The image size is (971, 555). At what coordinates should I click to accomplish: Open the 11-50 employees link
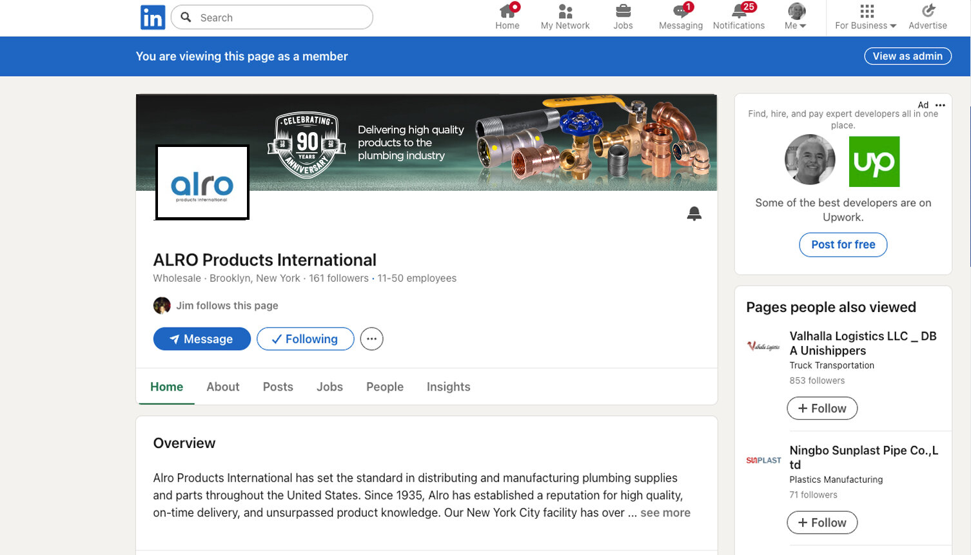click(x=417, y=278)
